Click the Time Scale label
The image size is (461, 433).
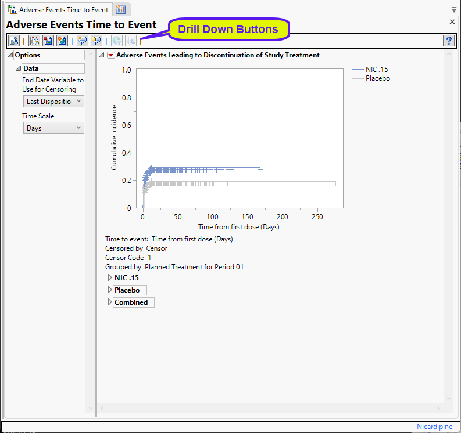38,116
